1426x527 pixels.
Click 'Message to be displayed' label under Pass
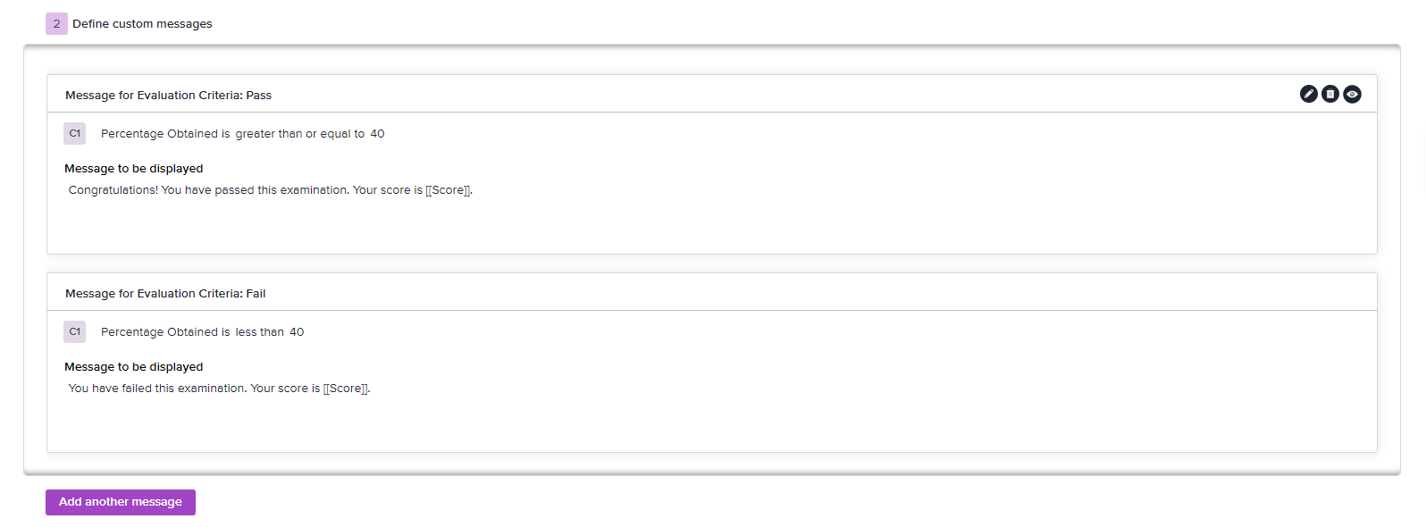(134, 168)
